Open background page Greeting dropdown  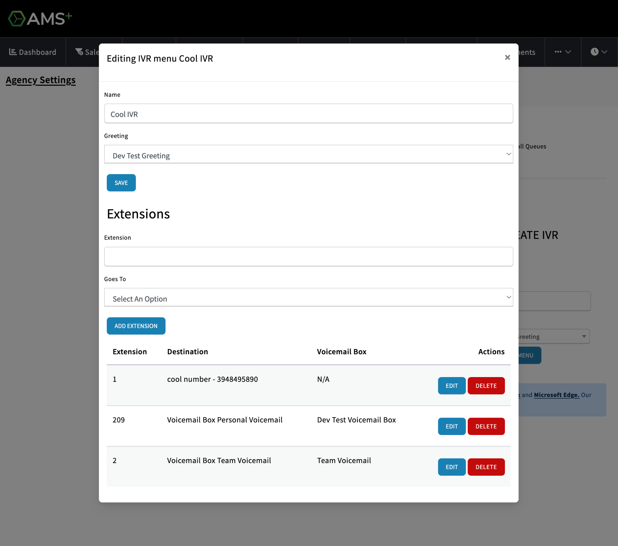[554, 336]
